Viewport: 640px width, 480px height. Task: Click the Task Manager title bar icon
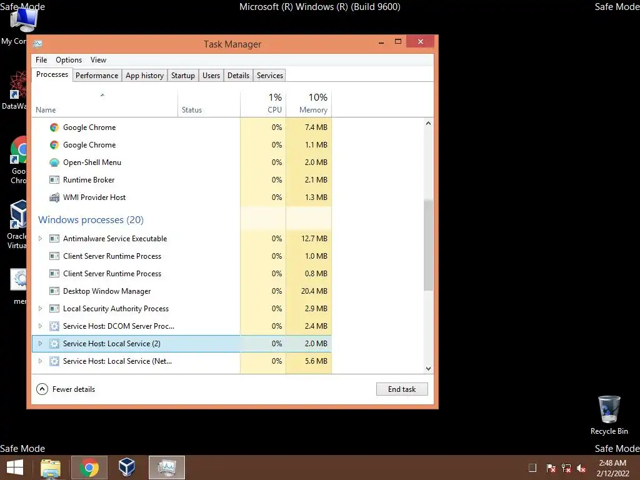point(37,44)
